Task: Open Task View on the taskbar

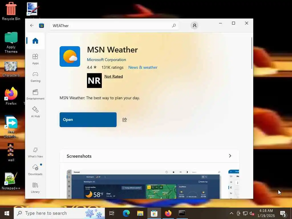Action: point(112,213)
